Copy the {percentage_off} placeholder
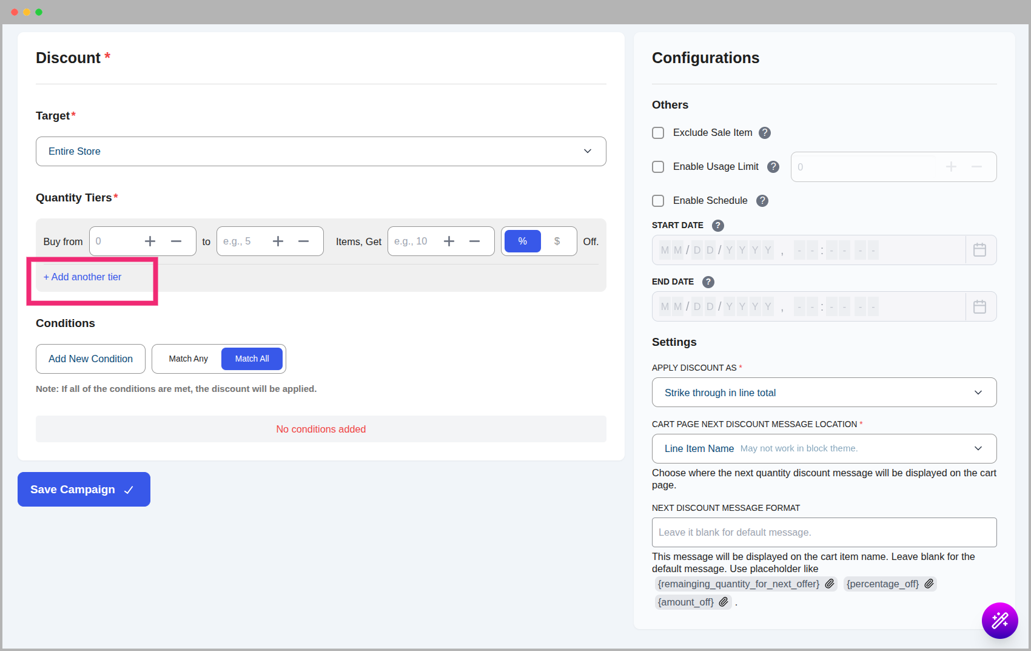 tap(929, 584)
